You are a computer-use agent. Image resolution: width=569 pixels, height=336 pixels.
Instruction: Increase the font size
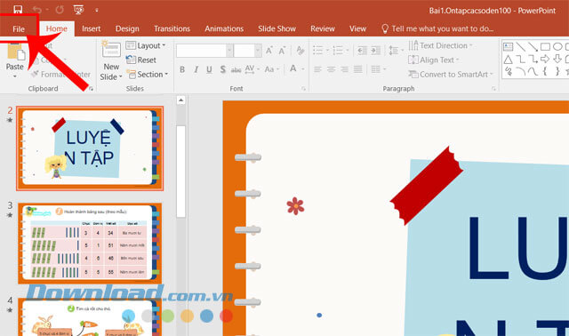[x=268, y=51]
